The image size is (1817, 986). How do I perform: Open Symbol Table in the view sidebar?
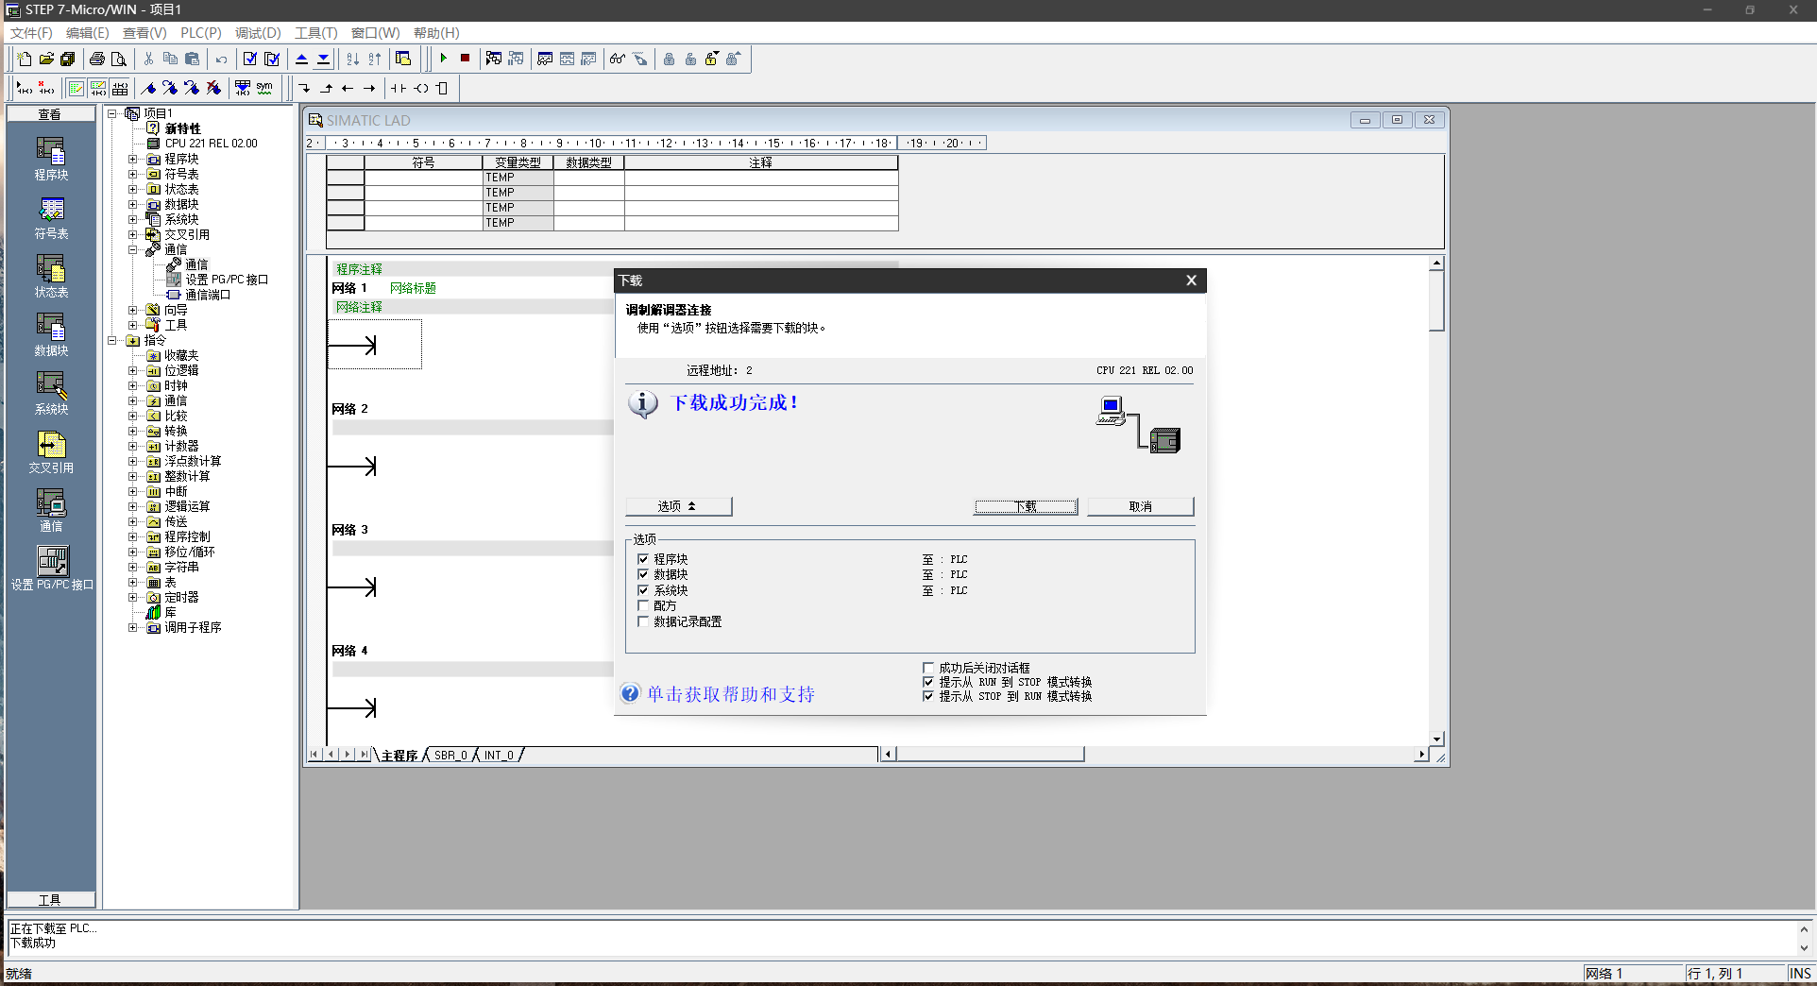[x=51, y=217]
